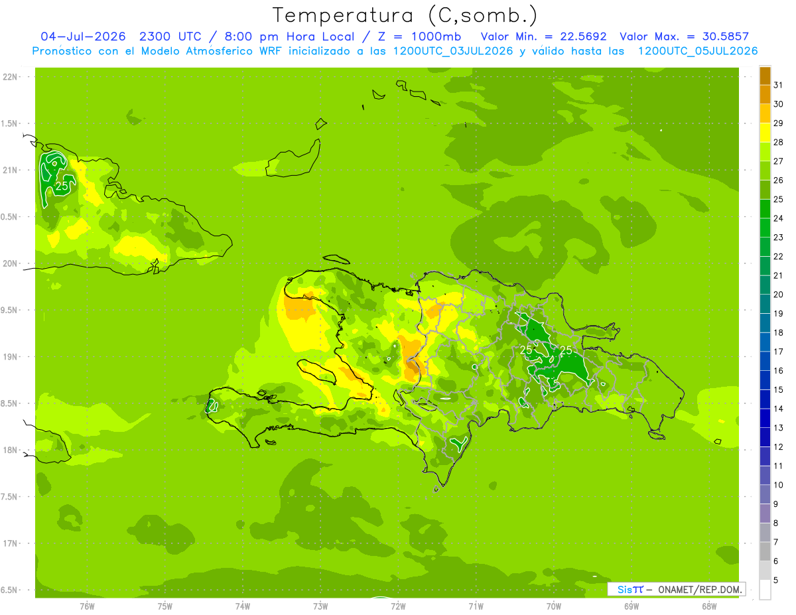Viewport: 796px width, 615px height.
Task: Select the date '04-Jul-2026' in the header
Action: coord(83,37)
